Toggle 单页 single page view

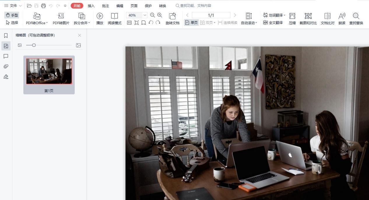[191, 22]
